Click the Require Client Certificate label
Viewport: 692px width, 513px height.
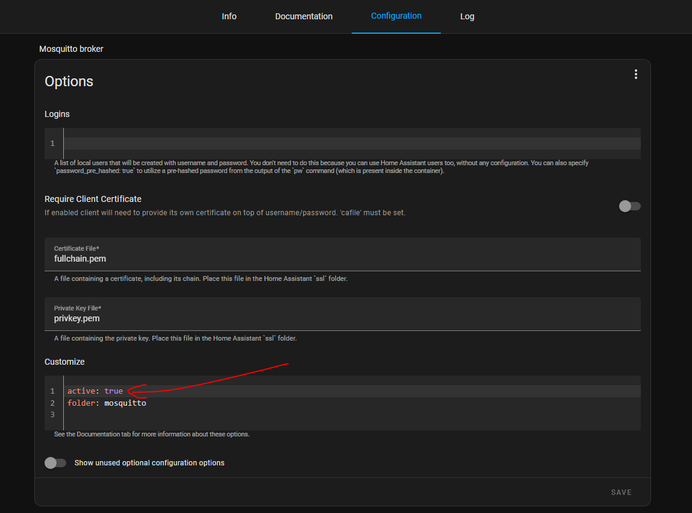tap(93, 200)
